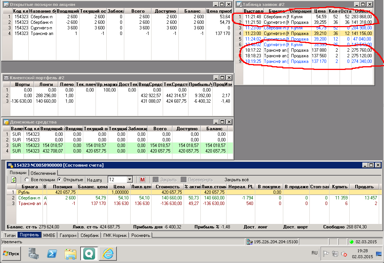Click the Открытые позиции по акциям title icon
The width and height of the screenshot is (384, 263).
pos(6,4)
